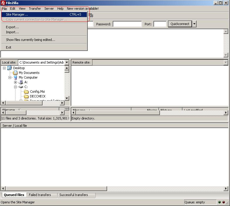Click the Config.Msi folder name
Image resolution: width=230 pixels, height=206 pixels.
click(x=37, y=92)
